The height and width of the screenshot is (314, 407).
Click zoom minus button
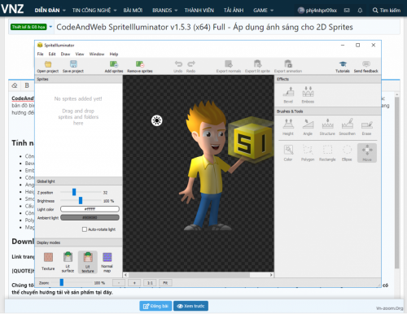[119, 283]
